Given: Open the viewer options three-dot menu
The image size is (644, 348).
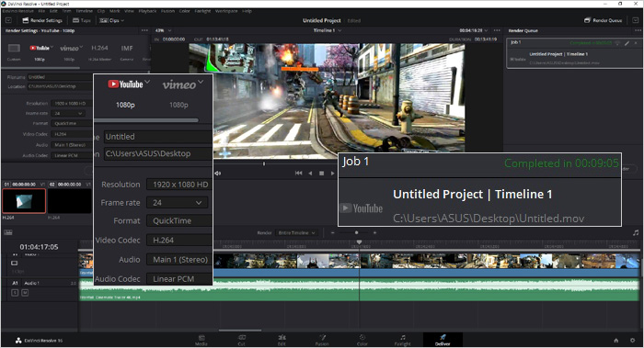Looking at the screenshot, I should tap(497, 30).
